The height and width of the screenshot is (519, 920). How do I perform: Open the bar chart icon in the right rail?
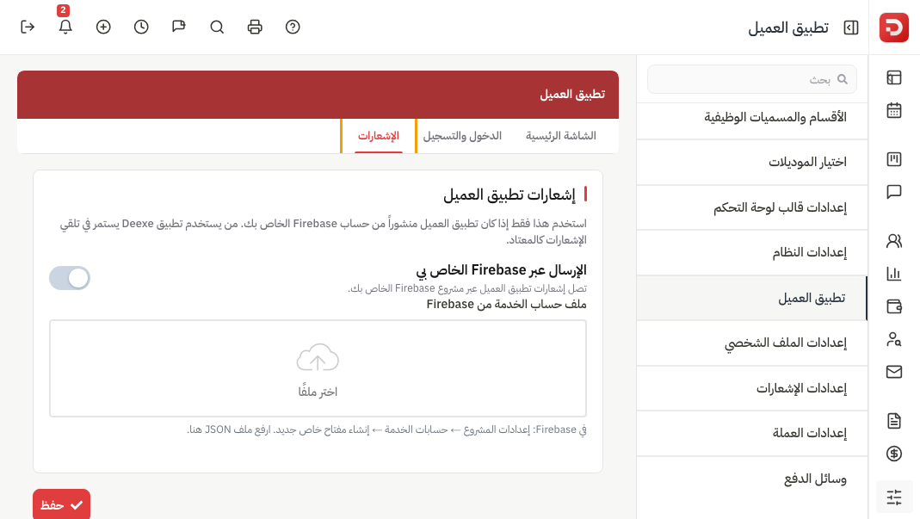[893, 274]
